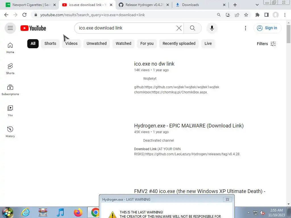
Task: Click the Sign in button
Action: coord(267,28)
